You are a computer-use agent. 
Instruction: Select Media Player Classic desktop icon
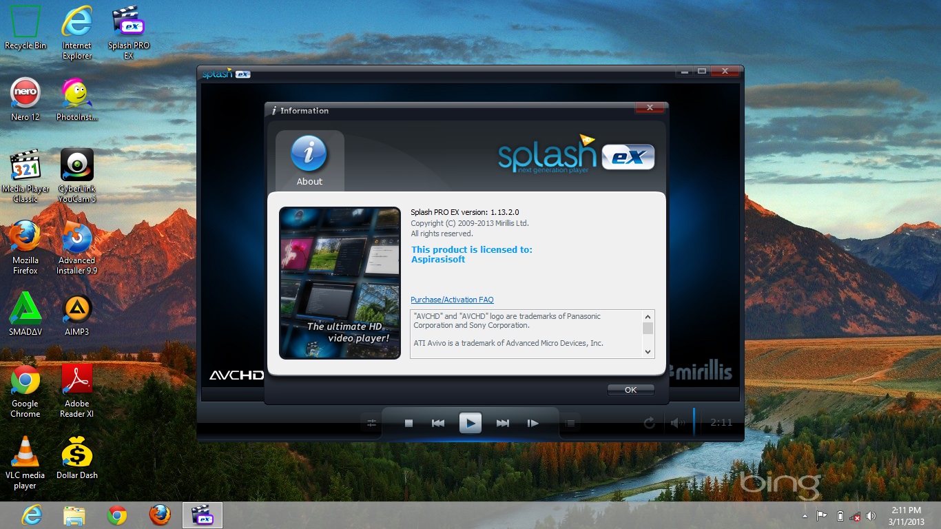pyautogui.click(x=25, y=176)
